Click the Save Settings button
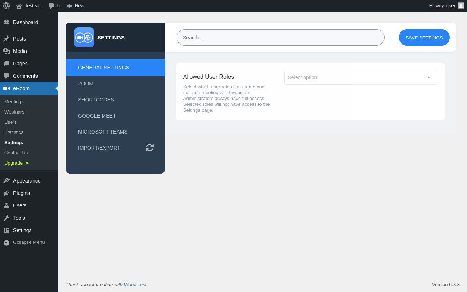Viewport: 467px width, 292px height. tap(424, 38)
